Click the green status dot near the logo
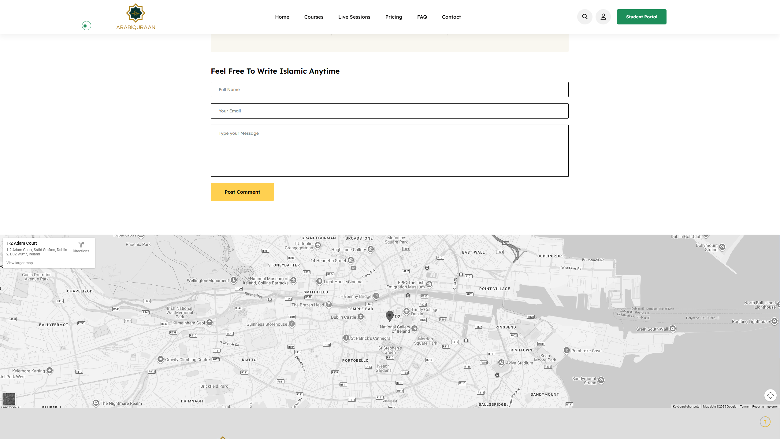Image resolution: width=780 pixels, height=439 pixels. coord(86,26)
